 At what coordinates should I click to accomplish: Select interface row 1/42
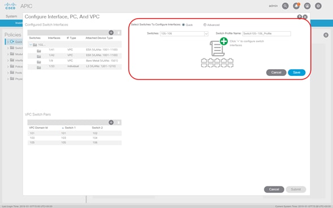click(75, 55)
